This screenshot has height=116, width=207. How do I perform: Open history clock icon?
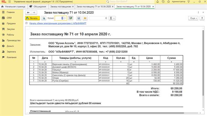tap(163, 2)
